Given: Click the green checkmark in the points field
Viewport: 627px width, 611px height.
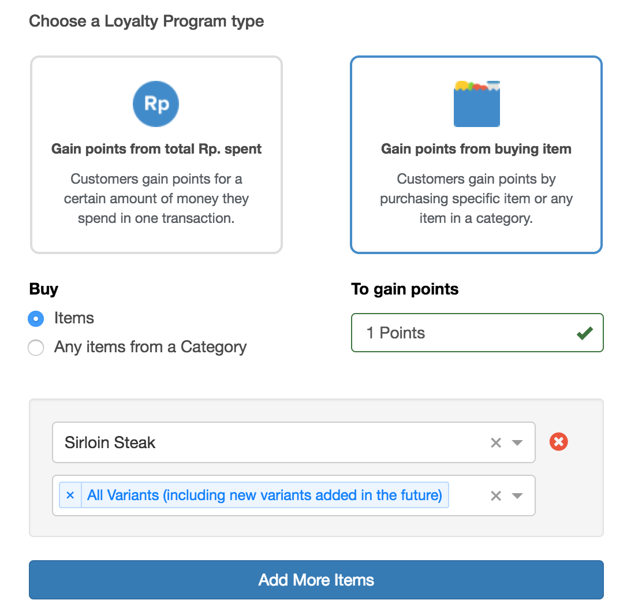Looking at the screenshot, I should [x=584, y=333].
